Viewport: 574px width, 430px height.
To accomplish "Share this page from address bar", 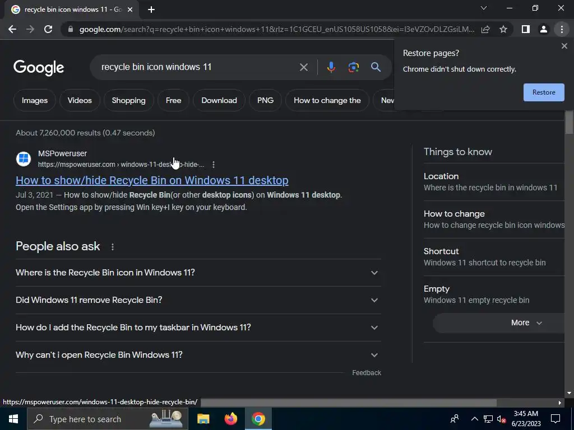I will coord(485,29).
